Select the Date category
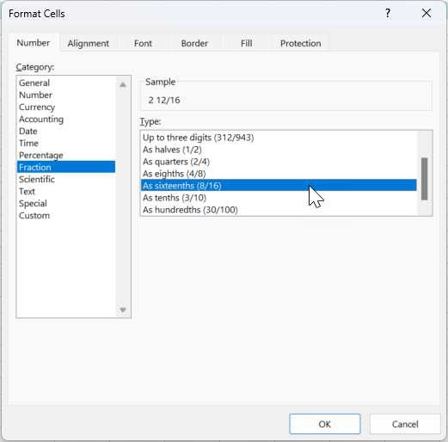This screenshot has height=442, width=448. coord(66,131)
